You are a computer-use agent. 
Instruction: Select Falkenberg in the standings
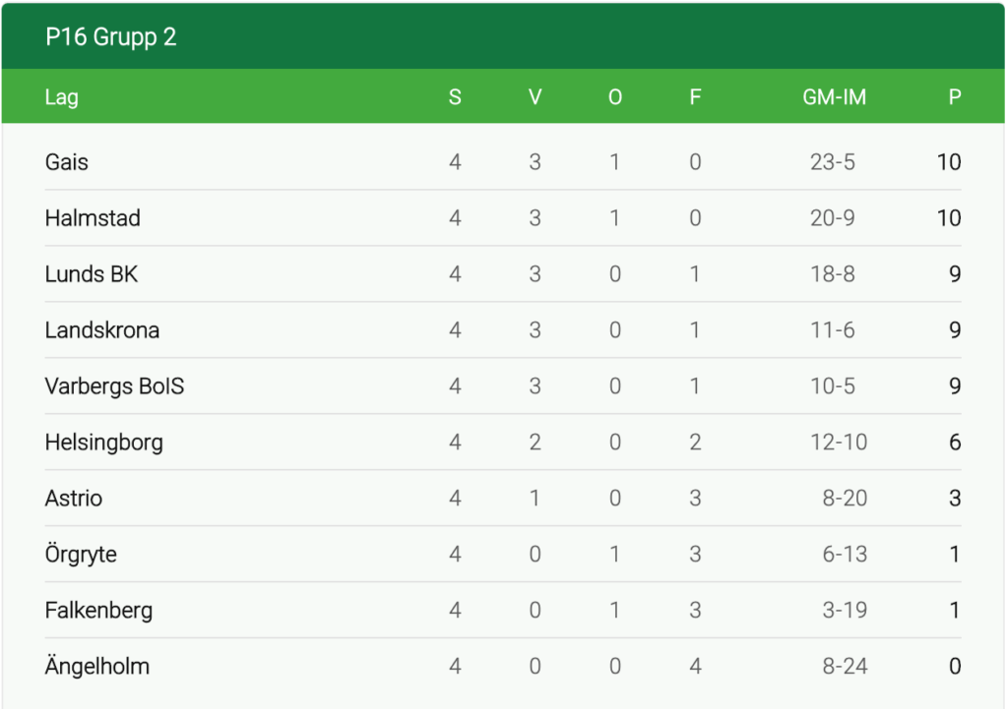pos(98,611)
